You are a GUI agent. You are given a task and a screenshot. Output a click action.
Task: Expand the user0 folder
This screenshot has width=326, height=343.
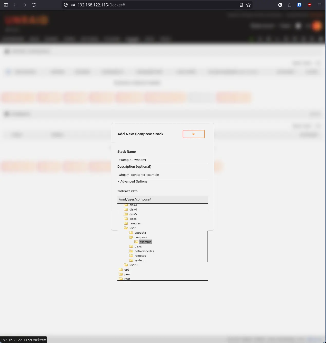point(133,265)
